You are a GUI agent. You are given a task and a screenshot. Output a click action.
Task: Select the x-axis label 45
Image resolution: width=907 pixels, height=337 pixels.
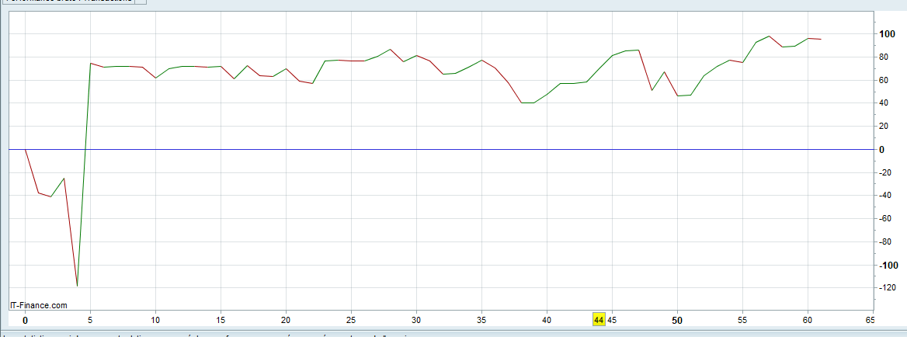click(x=612, y=320)
